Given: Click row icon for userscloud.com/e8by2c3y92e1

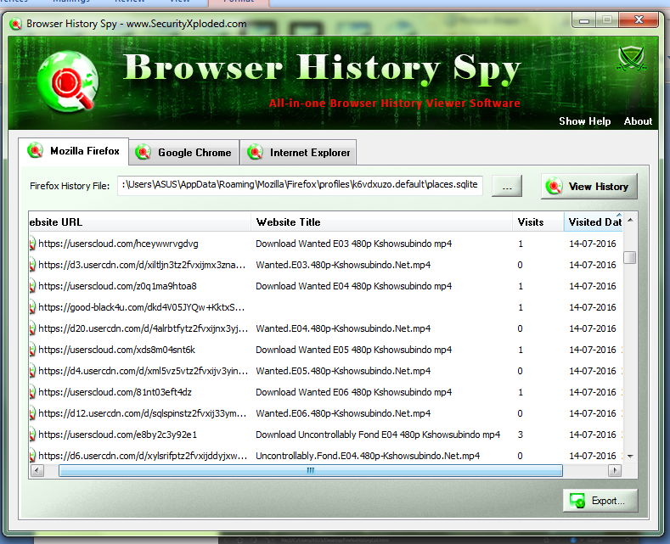Looking at the screenshot, I should point(32,435).
